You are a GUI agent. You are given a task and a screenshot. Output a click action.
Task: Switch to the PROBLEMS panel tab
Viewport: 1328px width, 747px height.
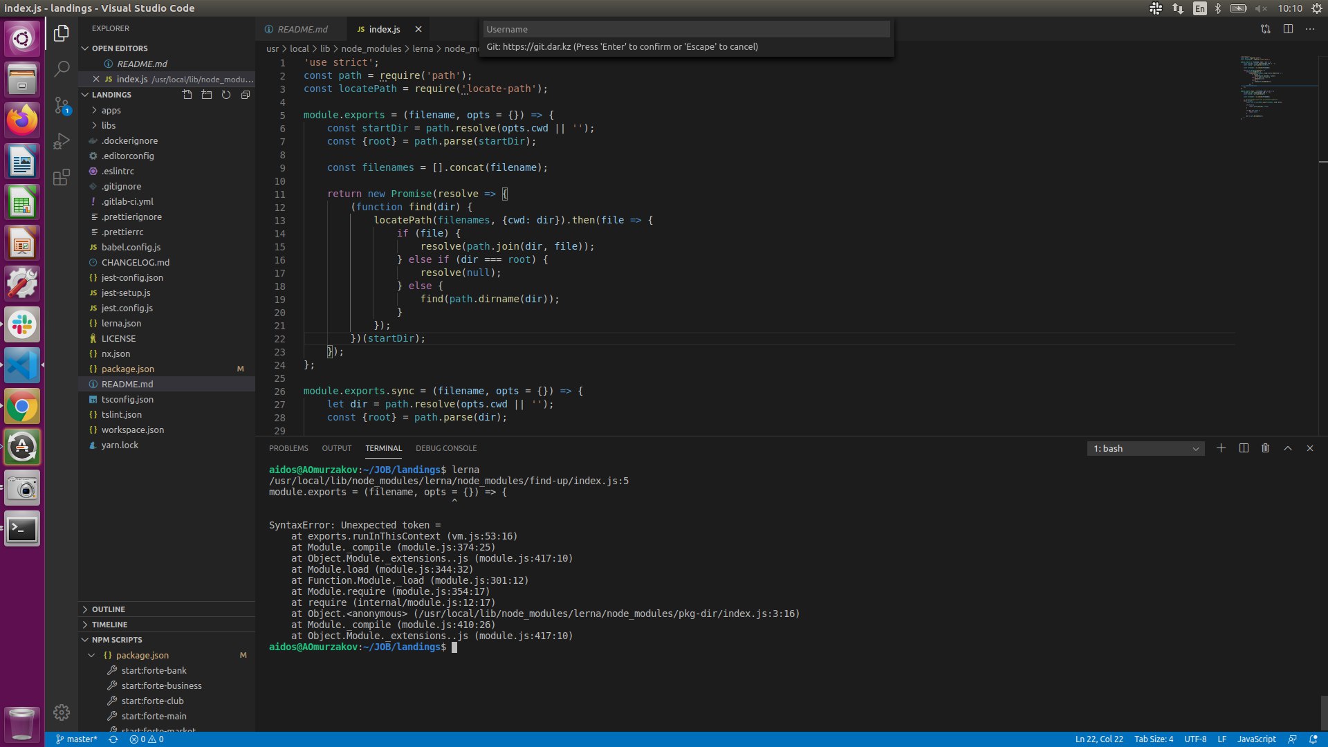[288, 448]
